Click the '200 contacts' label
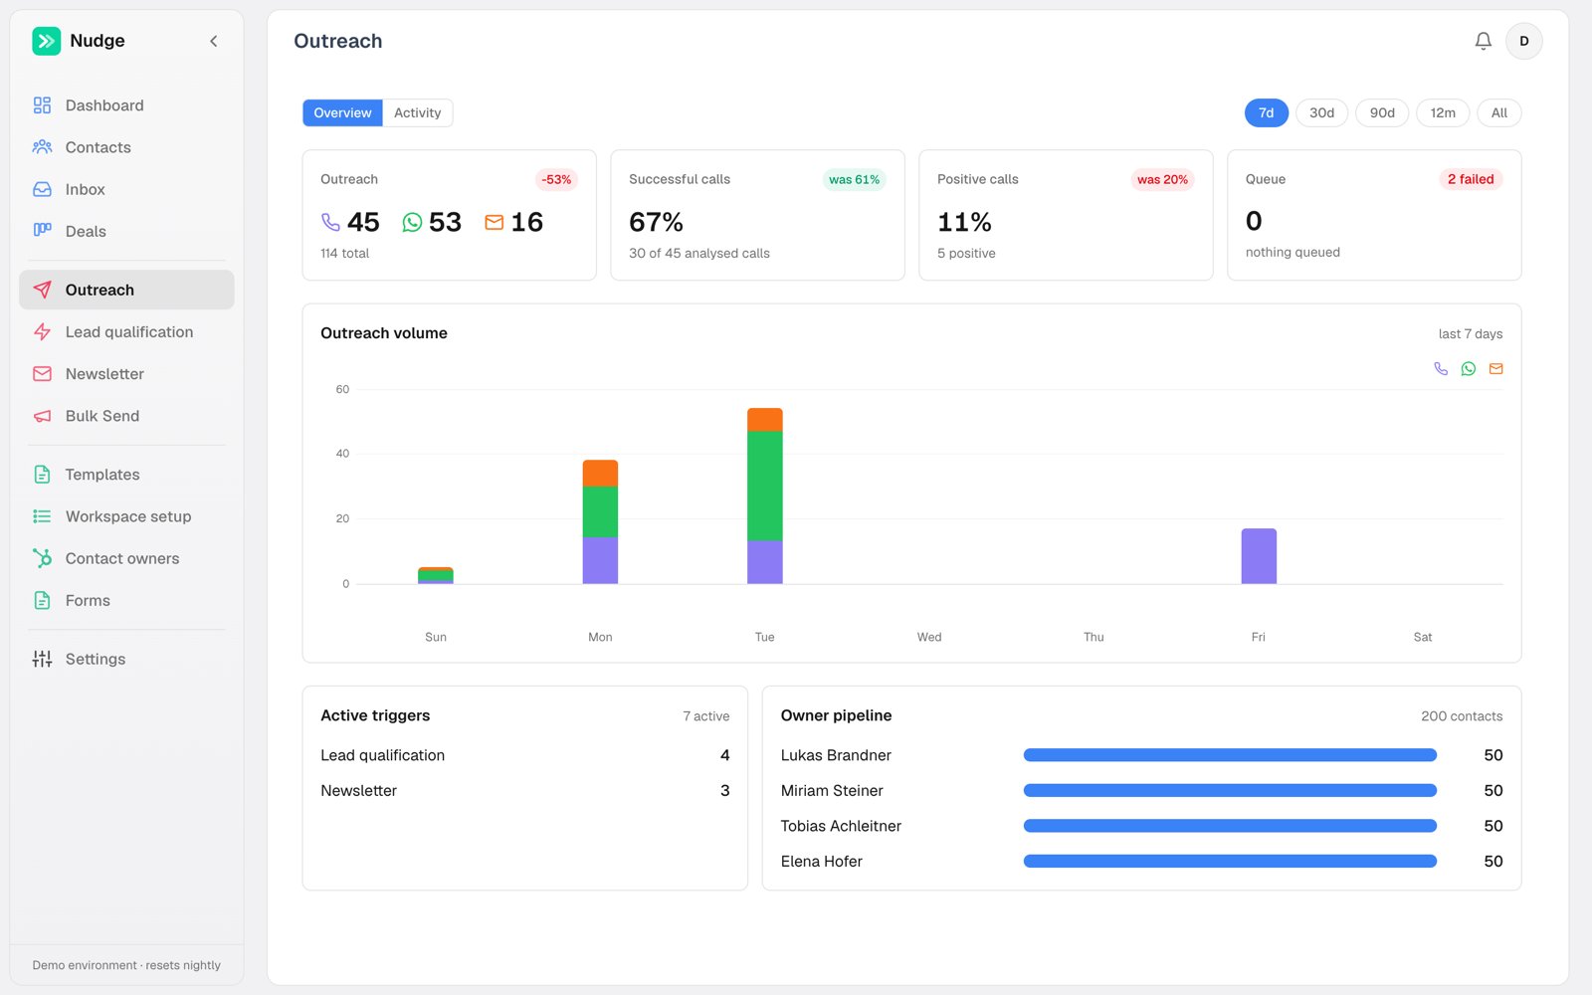Viewport: 1592px width, 995px height. tap(1462, 716)
